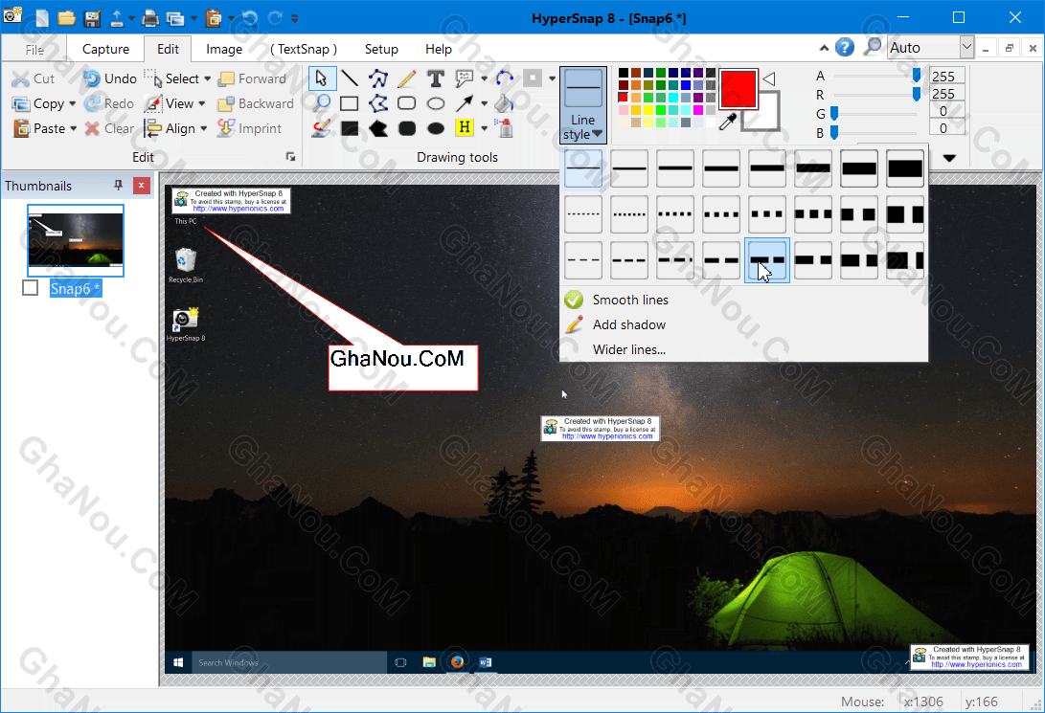Click the Save floppy disk icon

[92, 18]
